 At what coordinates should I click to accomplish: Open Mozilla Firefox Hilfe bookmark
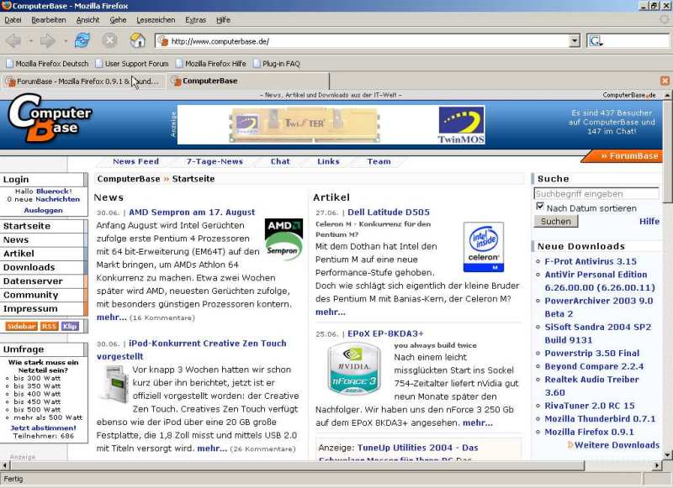click(x=211, y=63)
